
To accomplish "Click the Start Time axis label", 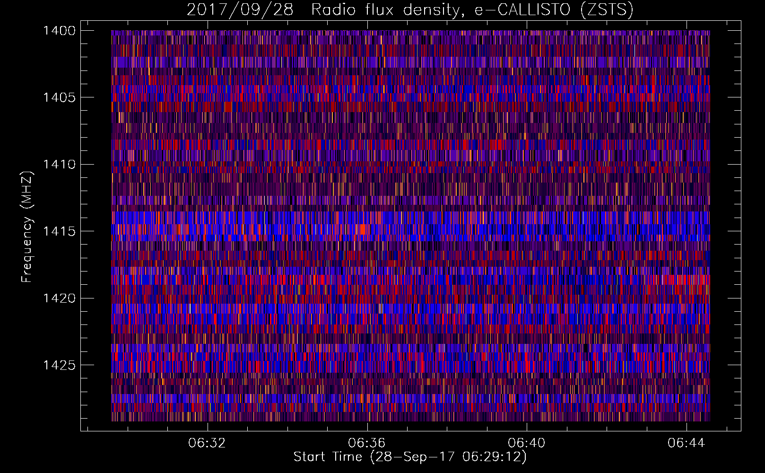I will click(x=410, y=457).
